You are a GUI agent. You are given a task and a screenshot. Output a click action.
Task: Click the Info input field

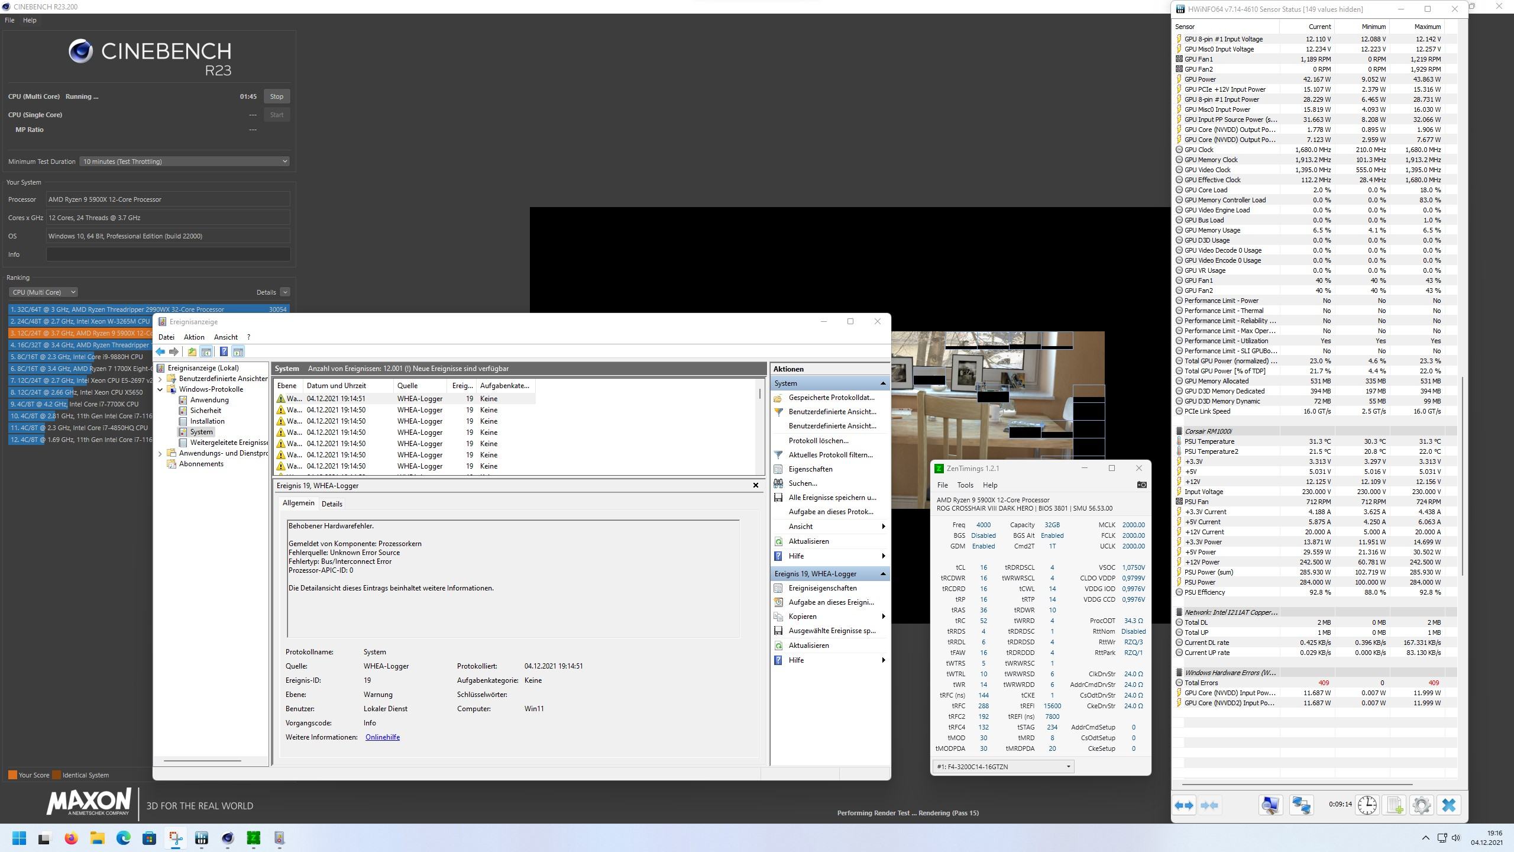(x=168, y=254)
